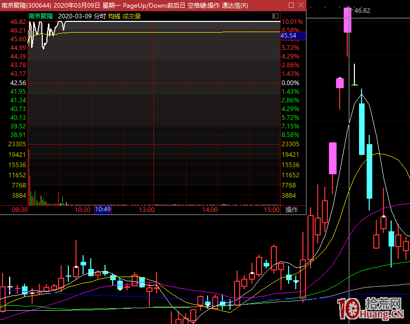Click the 操作 button below the intraday chart
The height and width of the screenshot is (324, 410).
click(292, 209)
